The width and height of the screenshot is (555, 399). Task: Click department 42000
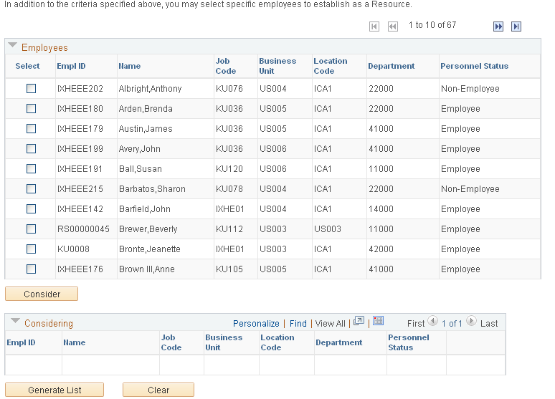point(381,249)
